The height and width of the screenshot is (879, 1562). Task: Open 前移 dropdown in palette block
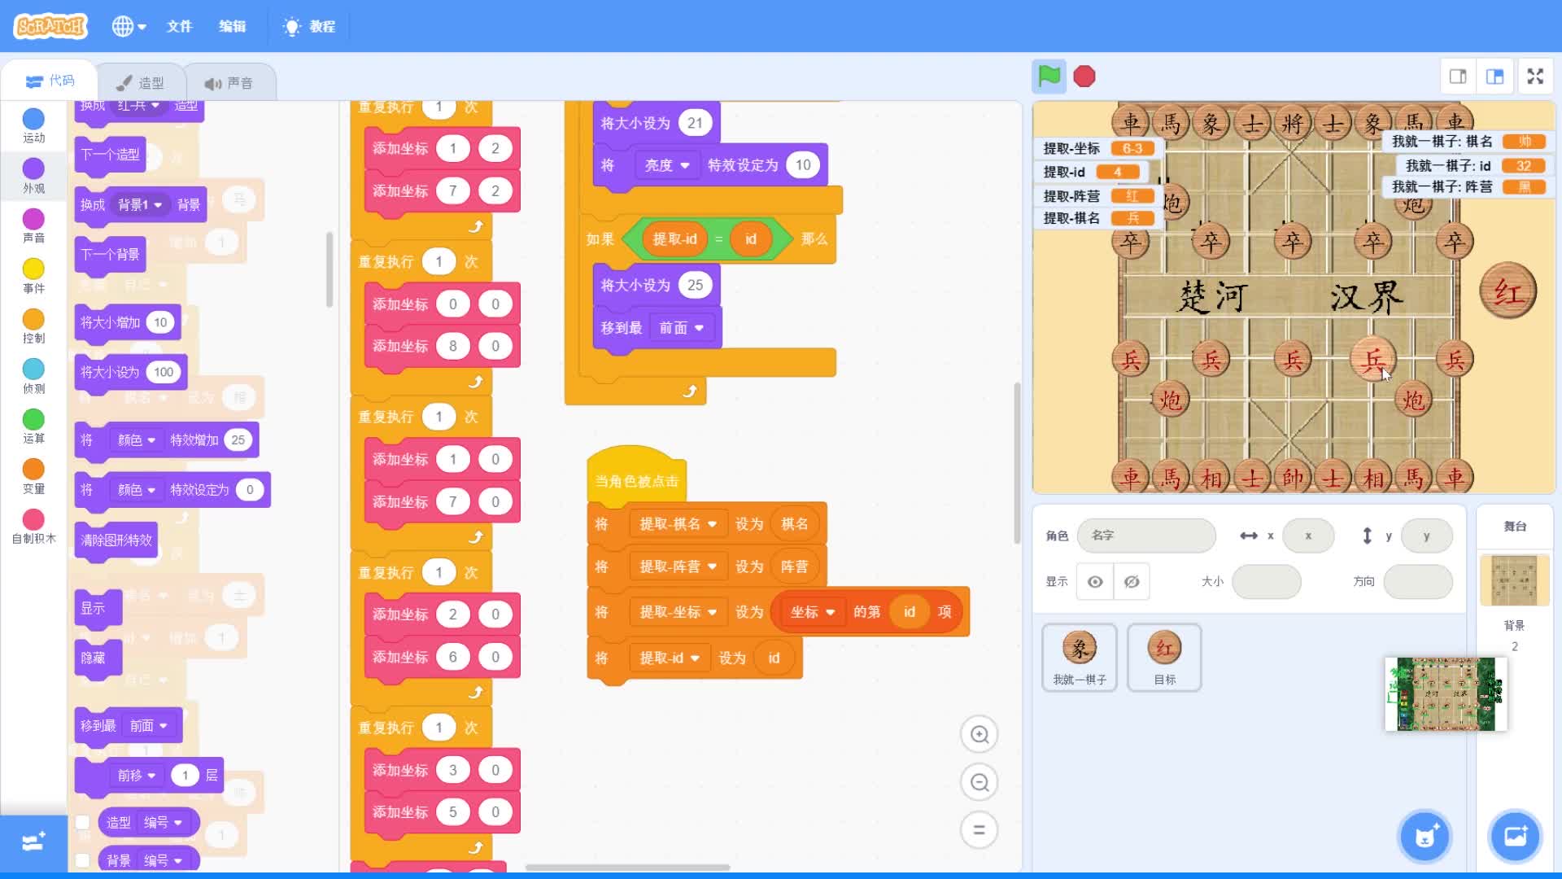tap(136, 776)
